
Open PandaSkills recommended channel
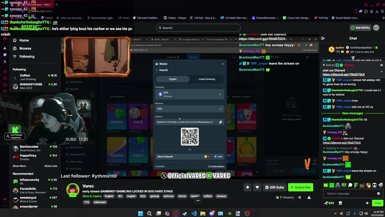point(35,190)
